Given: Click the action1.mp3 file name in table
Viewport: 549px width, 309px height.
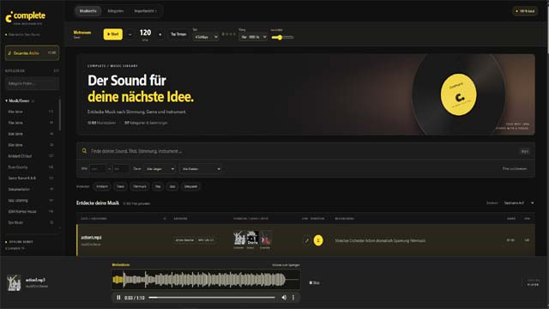Looking at the screenshot, I should [91, 238].
